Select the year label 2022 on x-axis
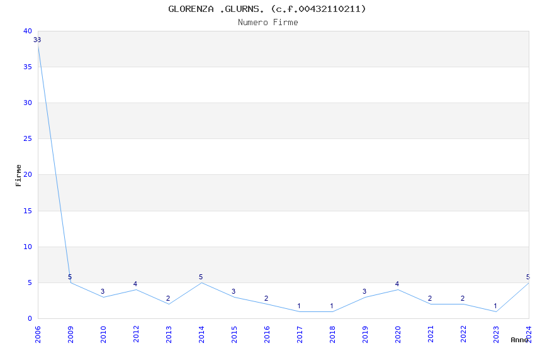The width and height of the screenshot is (535, 346). pos(464,335)
